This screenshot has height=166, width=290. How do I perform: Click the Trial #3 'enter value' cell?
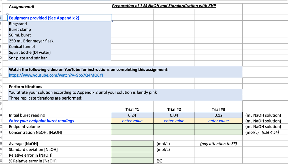[x=218, y=121]
